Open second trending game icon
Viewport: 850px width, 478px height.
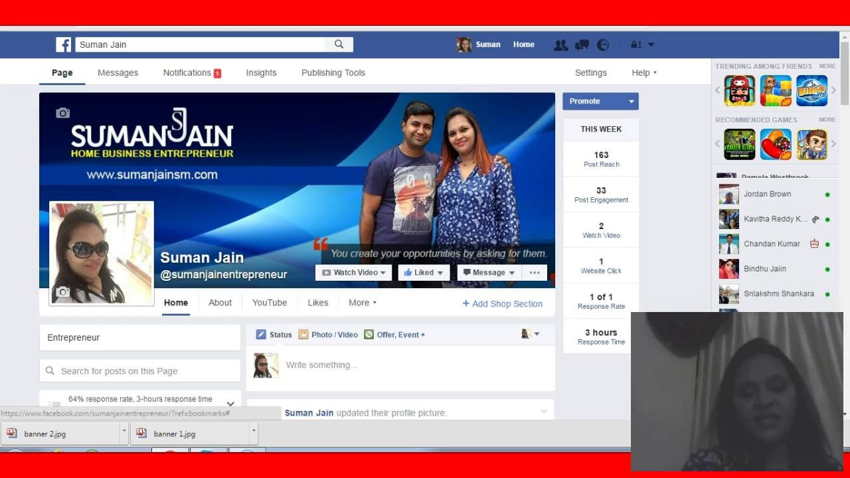click(x=776, y=90)
